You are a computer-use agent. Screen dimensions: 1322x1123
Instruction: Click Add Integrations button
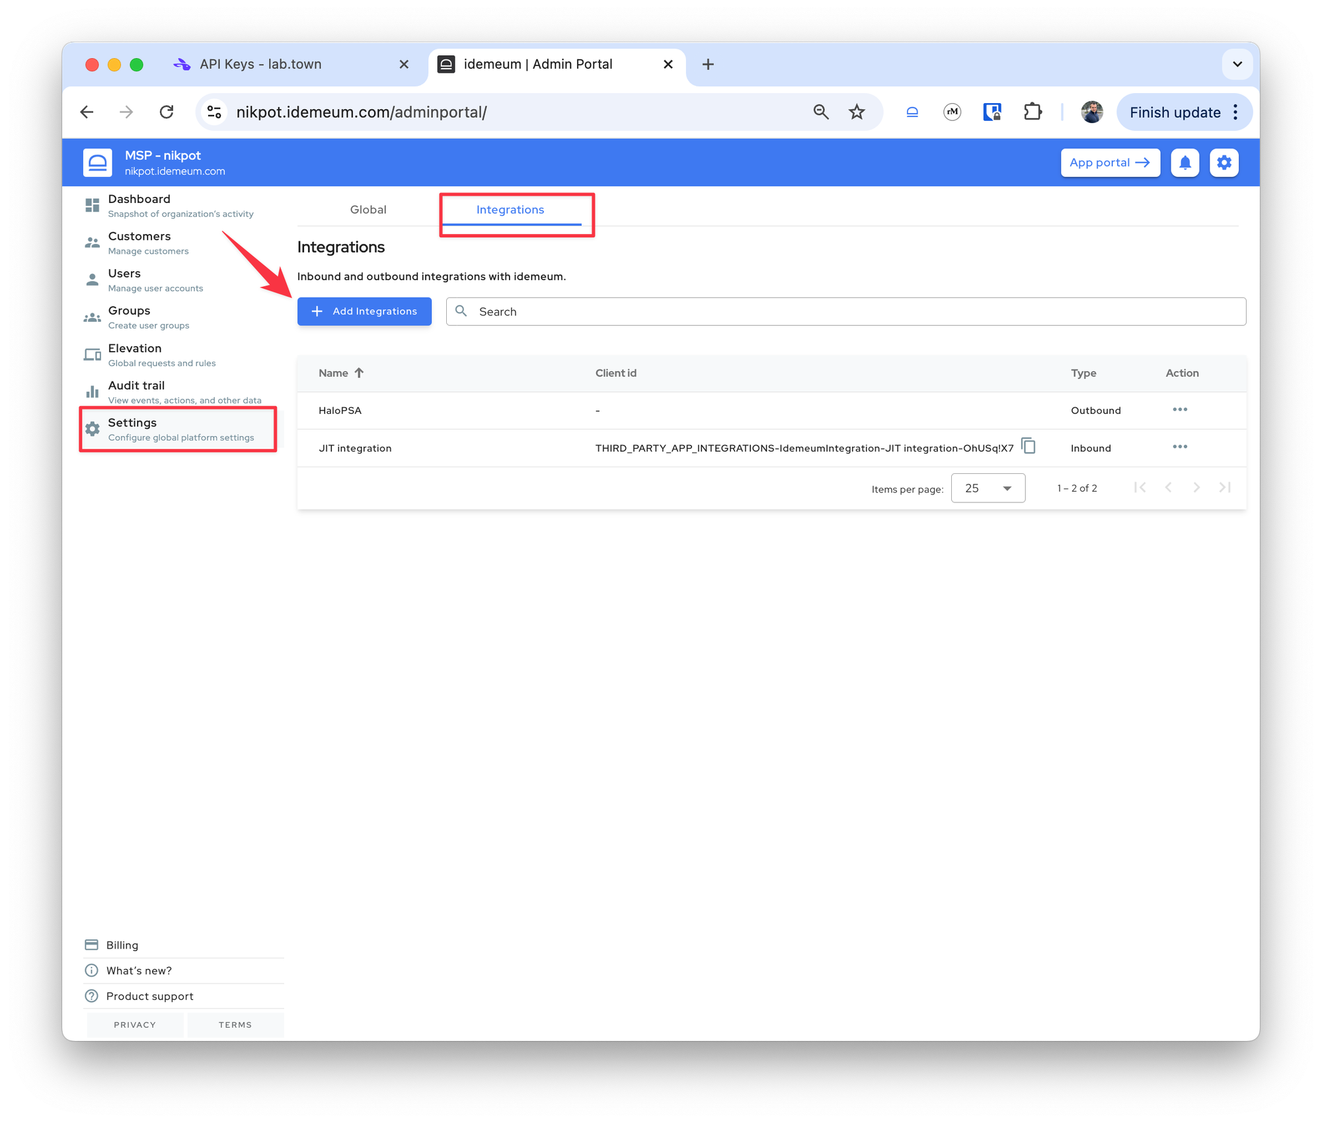364,311
